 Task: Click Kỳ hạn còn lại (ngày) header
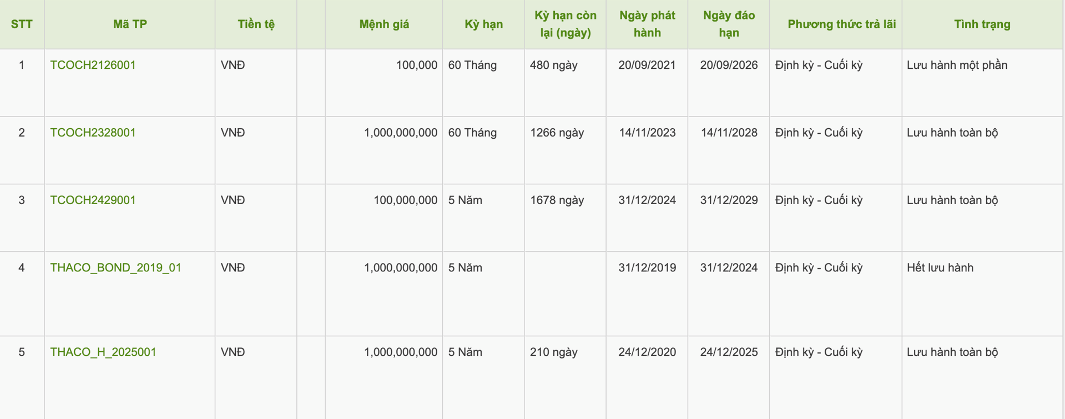coord(565,24)
